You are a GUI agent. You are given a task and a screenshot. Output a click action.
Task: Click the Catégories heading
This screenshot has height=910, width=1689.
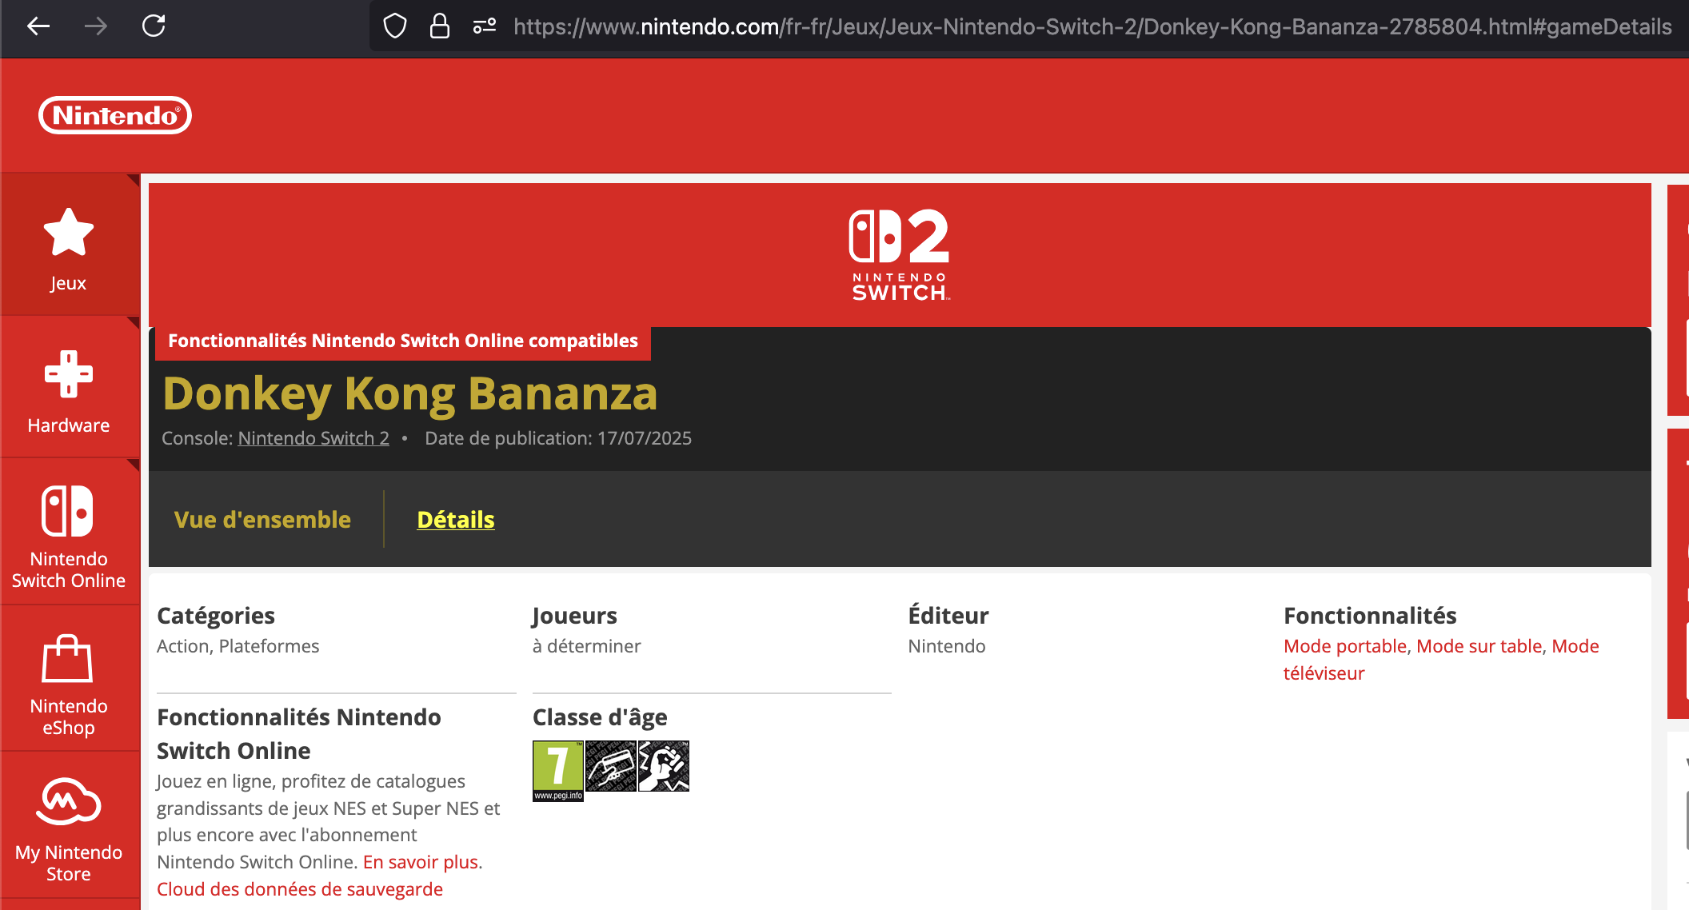pyautogui.click(x=216, y=616)
